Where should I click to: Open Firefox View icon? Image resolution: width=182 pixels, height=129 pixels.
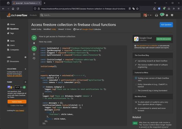coord(8,3)
